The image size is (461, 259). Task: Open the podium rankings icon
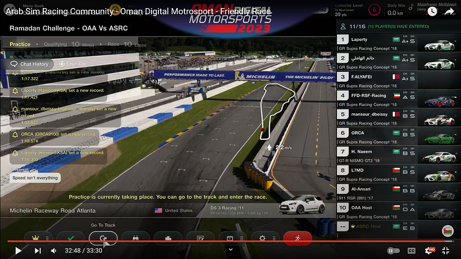[x=168, y=238]
